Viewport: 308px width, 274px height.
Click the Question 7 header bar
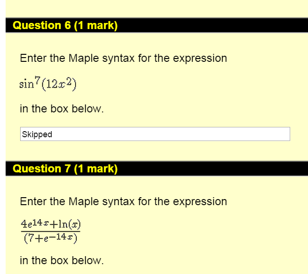(157, 169)
